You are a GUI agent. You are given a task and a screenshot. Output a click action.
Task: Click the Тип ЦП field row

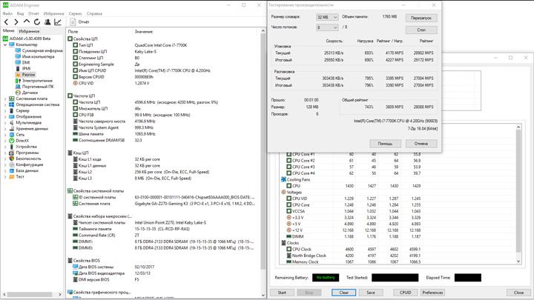click(163, 45)
